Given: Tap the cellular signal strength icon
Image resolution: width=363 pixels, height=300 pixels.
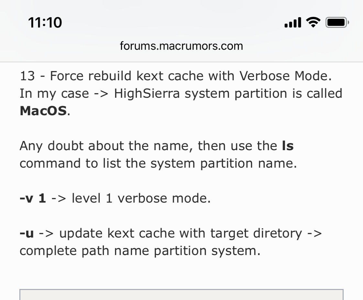Looking at the screenshot, I should [293, 23].
